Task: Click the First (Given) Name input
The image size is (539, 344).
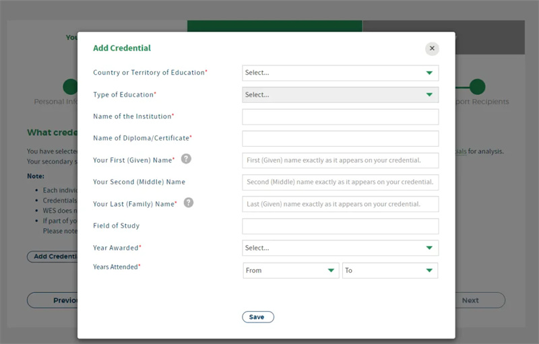Action: tap(340, 160)
